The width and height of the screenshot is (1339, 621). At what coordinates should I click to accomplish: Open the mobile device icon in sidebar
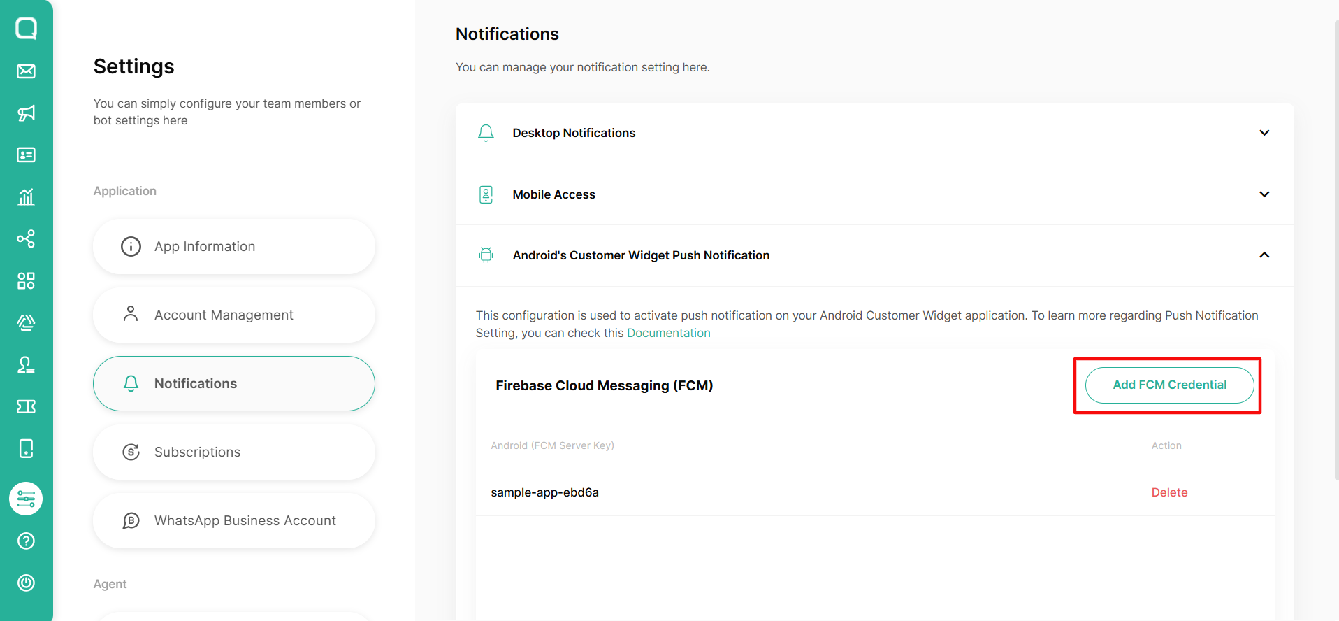(x=27, y=449)
